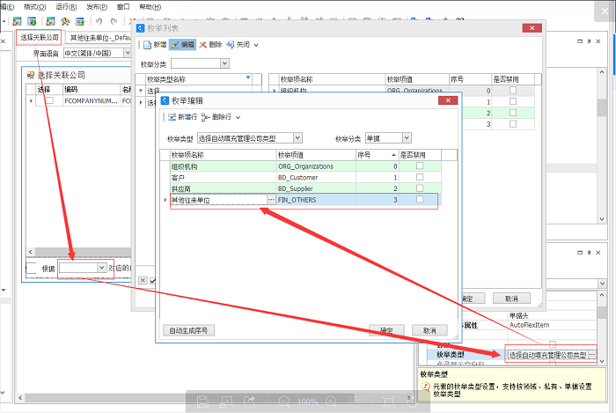This screenshot has height=413, width=616.
Task: Toggle 是否禁用 checkbox for 组织机构 row
Action: (x=420, y=166)
